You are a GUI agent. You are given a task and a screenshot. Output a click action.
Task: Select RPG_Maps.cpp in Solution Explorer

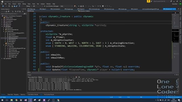13,57
